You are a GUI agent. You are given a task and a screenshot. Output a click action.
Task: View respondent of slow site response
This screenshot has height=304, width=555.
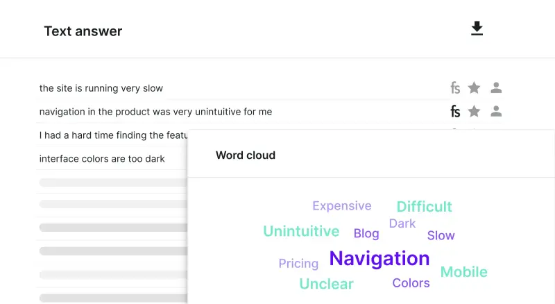coord(496,87)
